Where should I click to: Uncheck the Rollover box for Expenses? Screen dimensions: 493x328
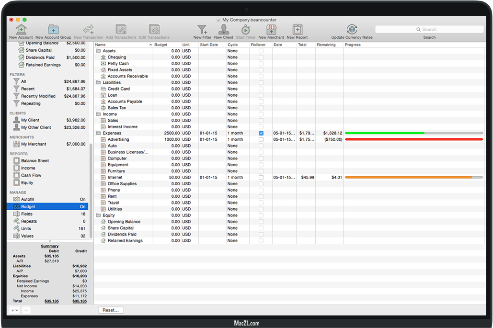coord(261,133)
